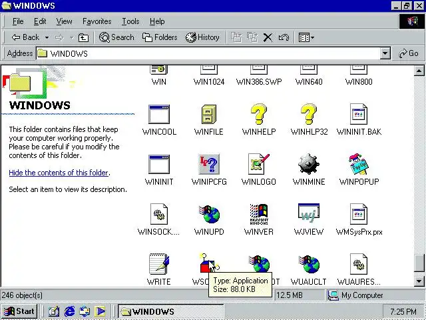Screen dimensions: 426x320
Task: Open the WINCOOL application icon
Action: click(x=159, y=114)
